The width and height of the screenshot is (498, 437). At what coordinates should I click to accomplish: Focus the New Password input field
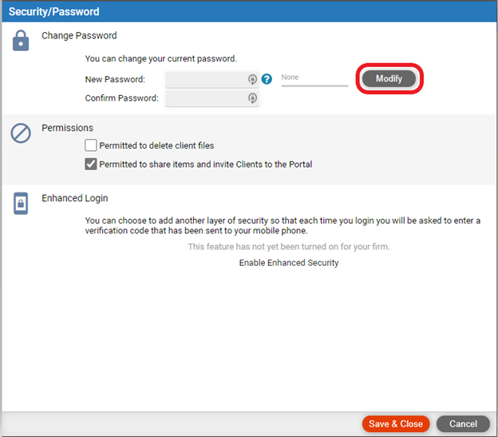[211, 79]
